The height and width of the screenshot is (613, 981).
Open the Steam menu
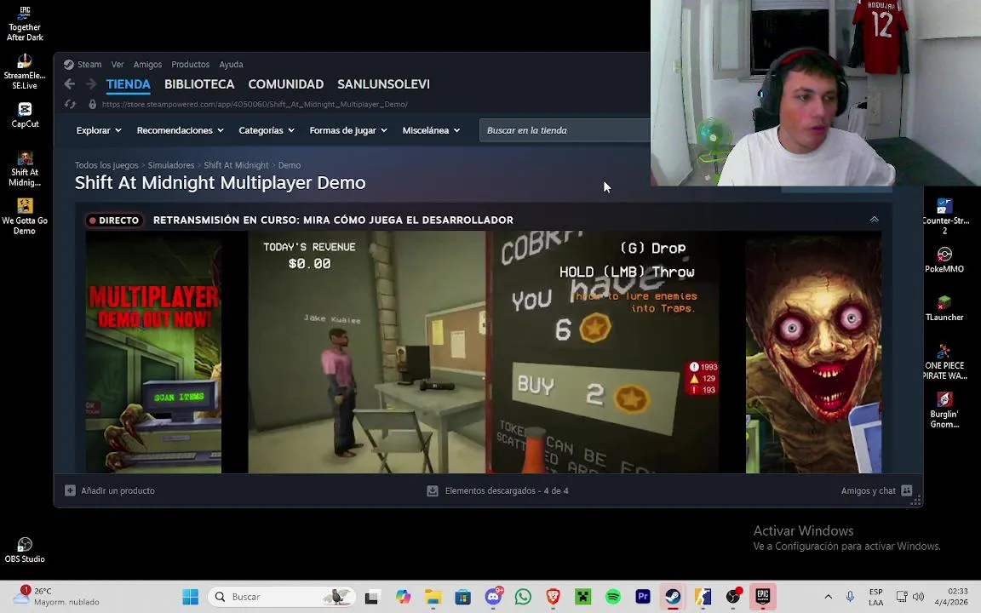coord(83,65)
